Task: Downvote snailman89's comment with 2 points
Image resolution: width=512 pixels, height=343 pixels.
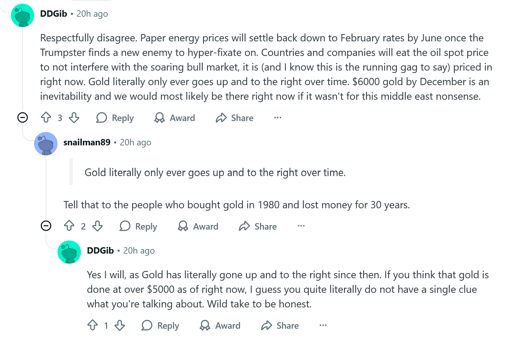Action: 97,226
